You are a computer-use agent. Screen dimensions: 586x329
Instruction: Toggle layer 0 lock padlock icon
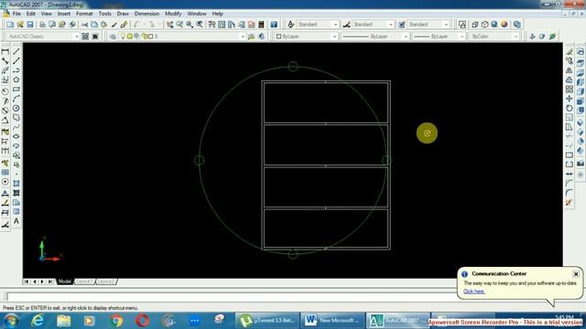145,37
